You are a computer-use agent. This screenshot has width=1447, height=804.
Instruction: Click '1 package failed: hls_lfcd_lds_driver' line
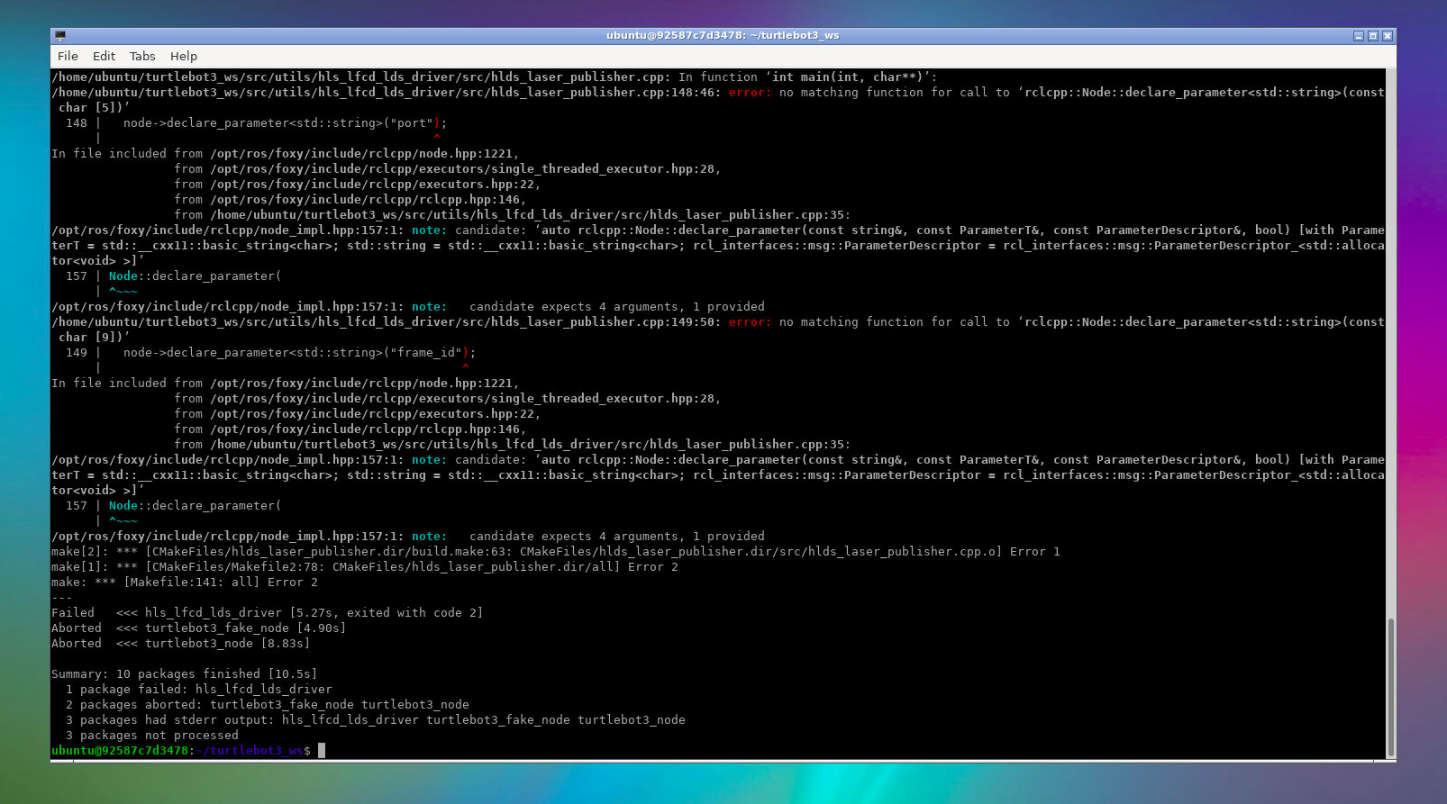(x=198, y=690)
